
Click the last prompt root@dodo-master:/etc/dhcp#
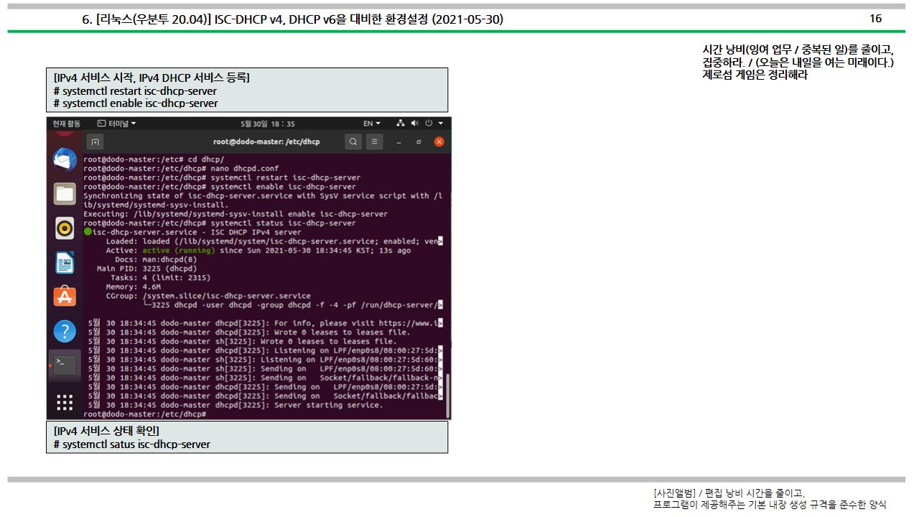tap(145, 414)
